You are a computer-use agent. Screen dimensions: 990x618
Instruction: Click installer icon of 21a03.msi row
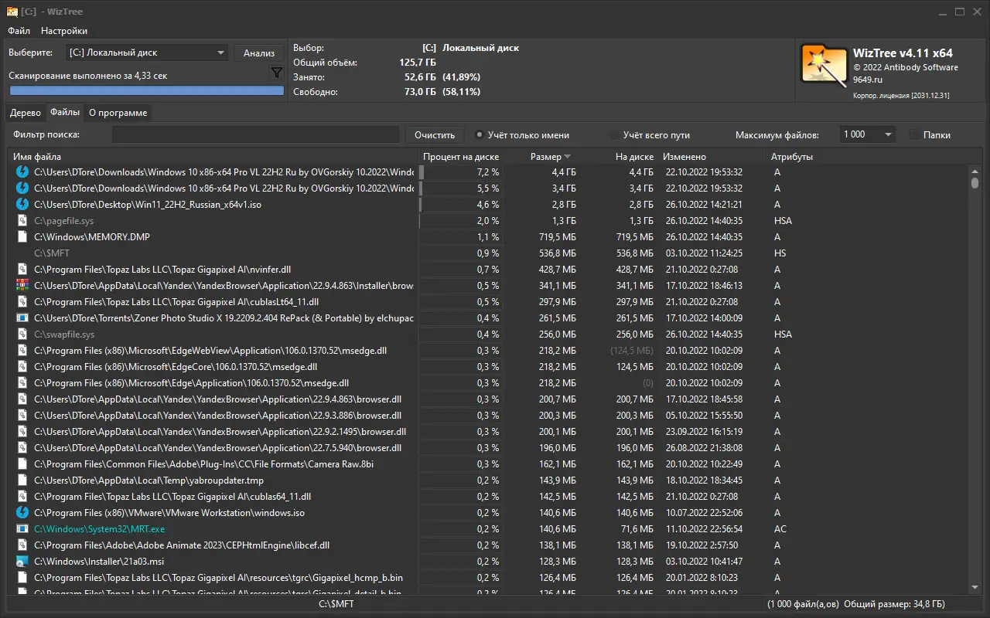tap(22, 562)
